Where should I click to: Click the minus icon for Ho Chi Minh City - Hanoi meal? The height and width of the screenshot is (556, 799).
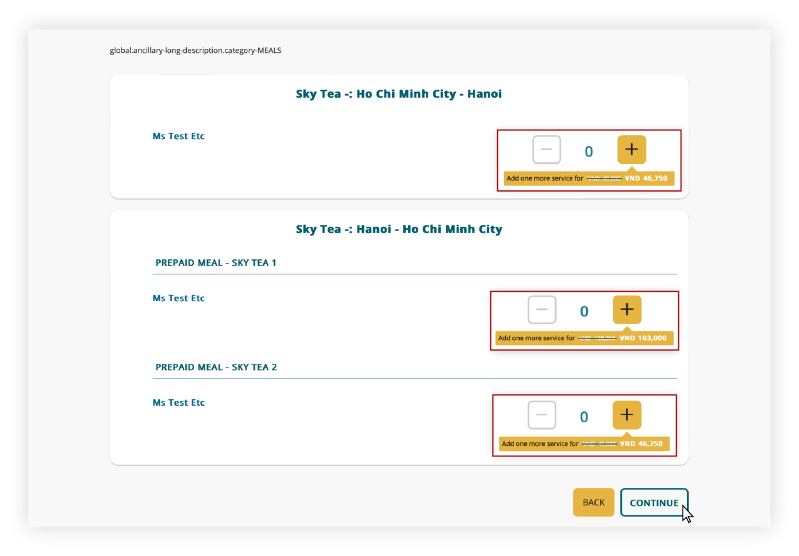546,150
